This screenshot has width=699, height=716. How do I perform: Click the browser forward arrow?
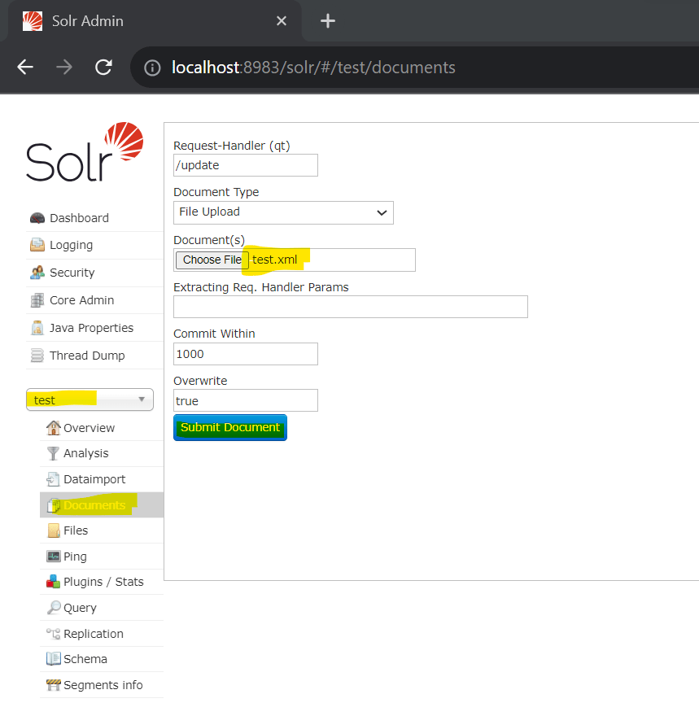click(x=64, y=68)
